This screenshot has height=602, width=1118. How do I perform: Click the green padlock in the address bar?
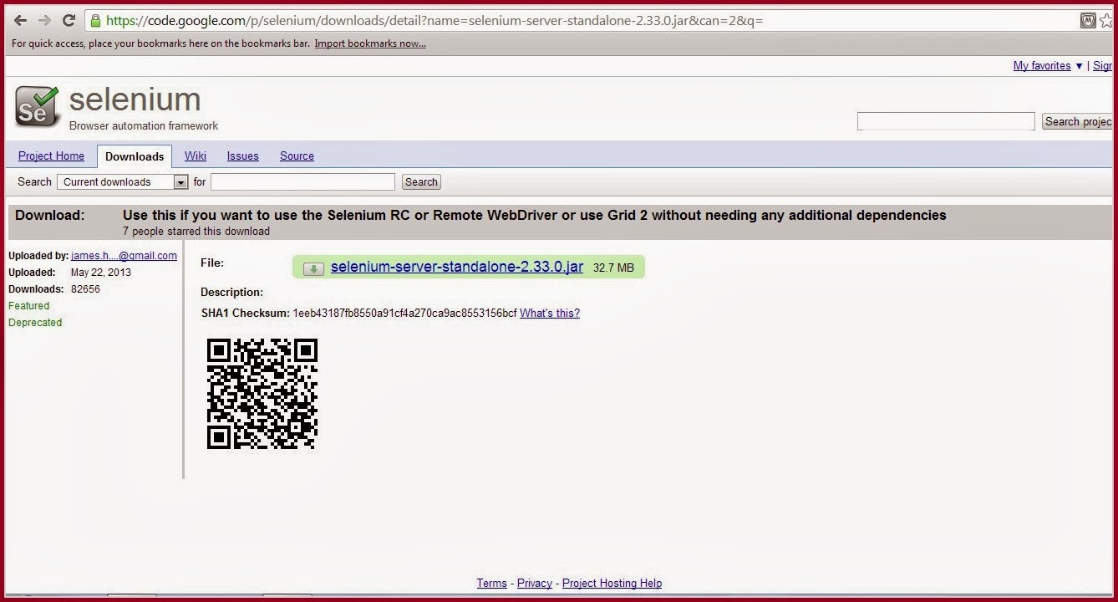[96, 20]
